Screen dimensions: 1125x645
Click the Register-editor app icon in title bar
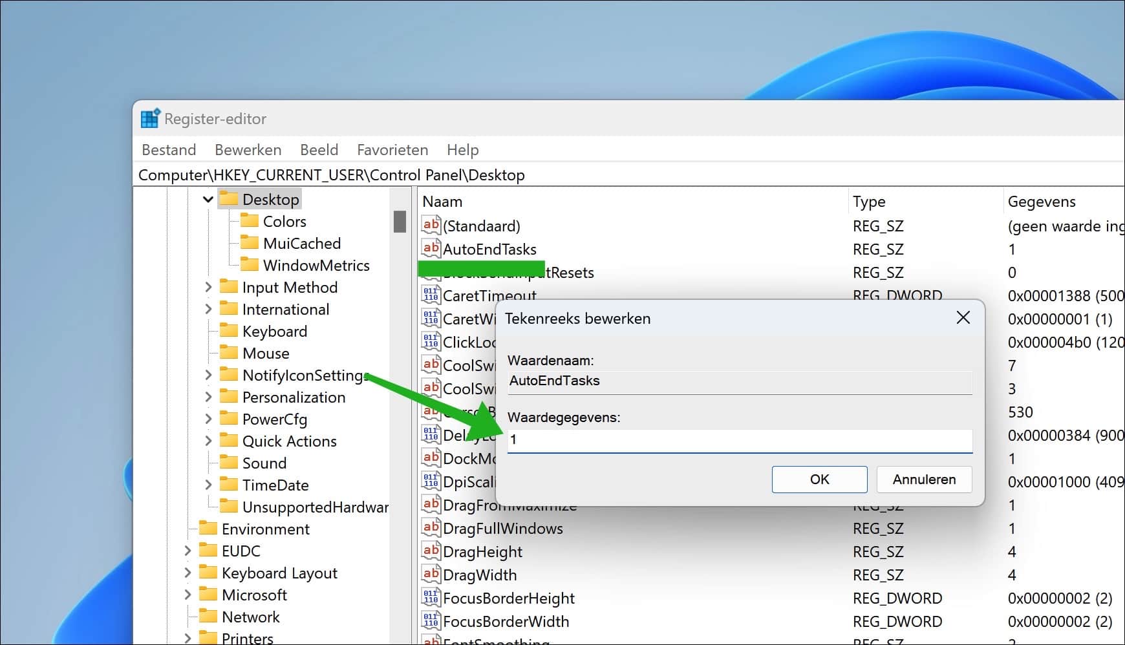tap(150, 119)
